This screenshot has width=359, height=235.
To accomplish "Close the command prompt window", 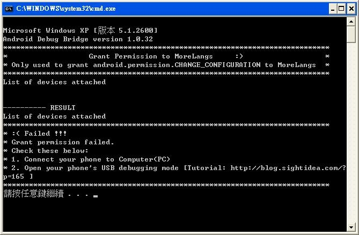I will [x=351, y=9].
